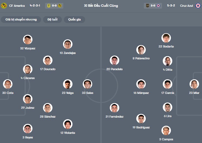This screenshot has width=202, height=143.
Task: Open the Cruz Azul 3-0 match result
Action: pos(153,6)
